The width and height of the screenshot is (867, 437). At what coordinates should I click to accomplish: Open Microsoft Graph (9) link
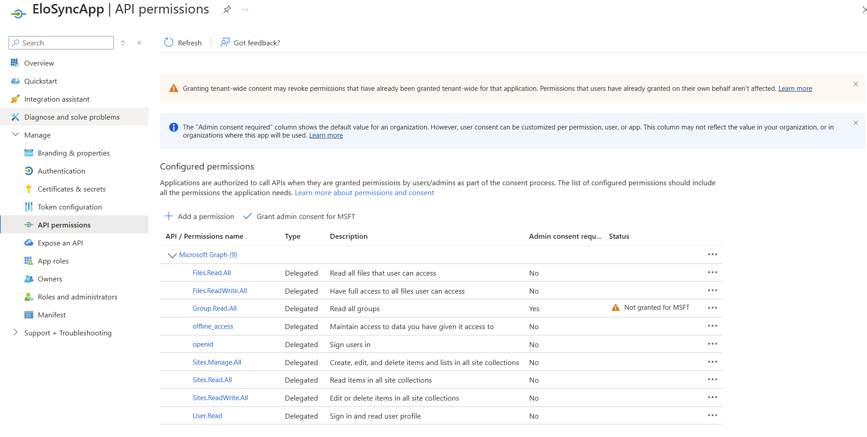click(x=208, y=255)
